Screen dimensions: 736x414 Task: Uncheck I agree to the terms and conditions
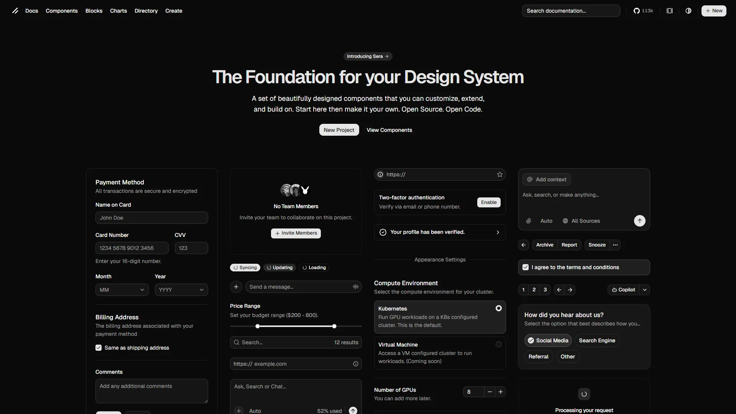coord(526,267)
